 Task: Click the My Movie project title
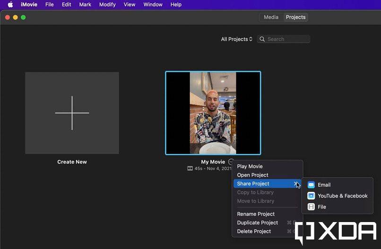click(213, 162)
